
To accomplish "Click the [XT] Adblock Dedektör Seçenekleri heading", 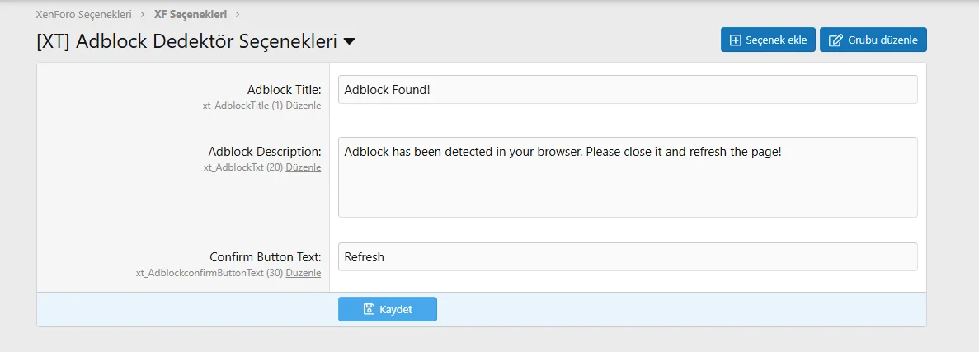I will (x=187, y=41).
